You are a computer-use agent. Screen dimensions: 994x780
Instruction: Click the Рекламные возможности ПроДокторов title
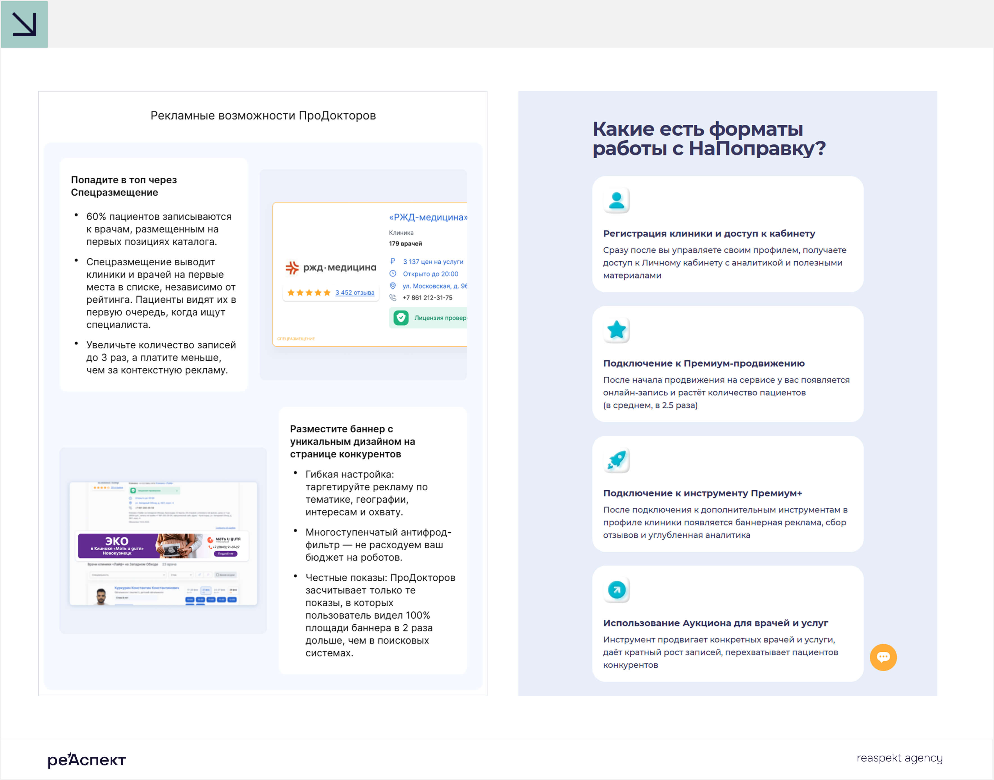[x=263, y=115]
